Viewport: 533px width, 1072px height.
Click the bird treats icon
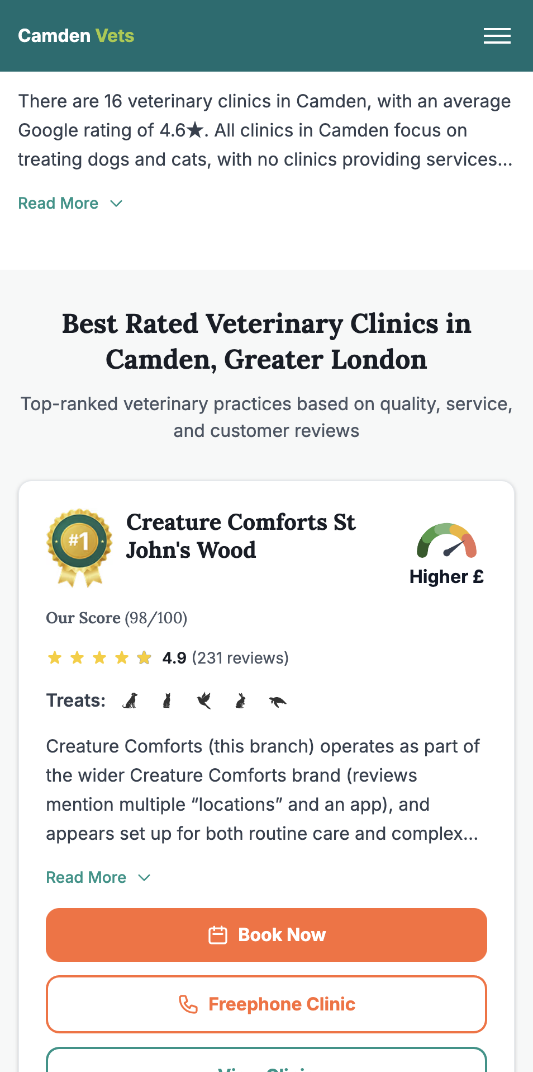pos(204,699)
